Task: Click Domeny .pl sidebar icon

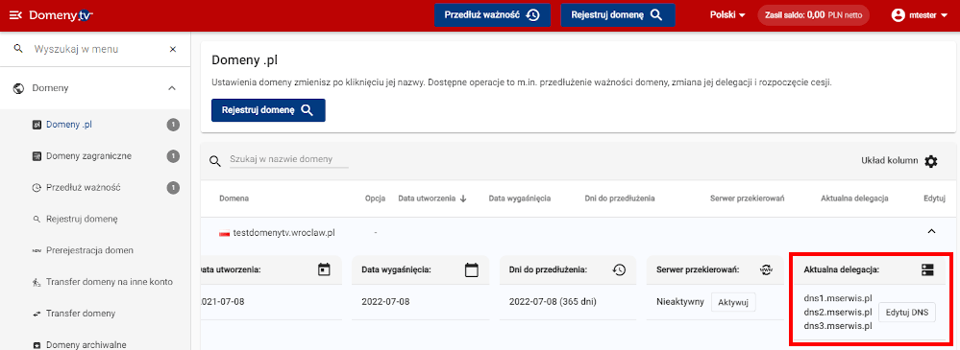Action: click(x=37, y=126)
